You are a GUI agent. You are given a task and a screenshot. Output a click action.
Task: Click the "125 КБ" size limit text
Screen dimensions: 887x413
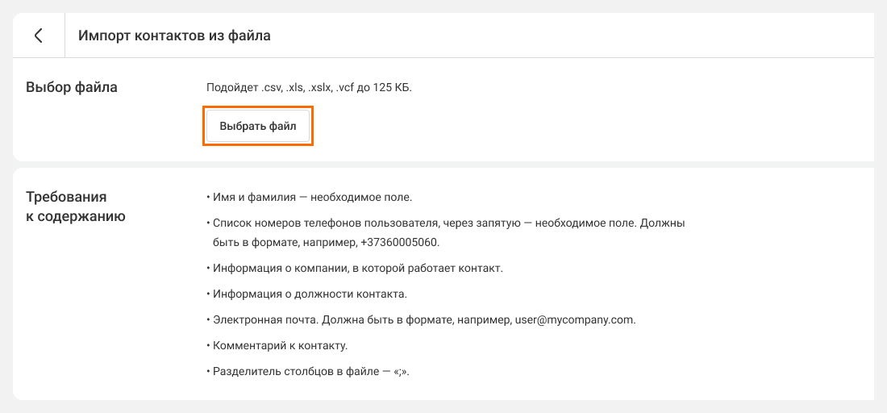click(392, 87)
